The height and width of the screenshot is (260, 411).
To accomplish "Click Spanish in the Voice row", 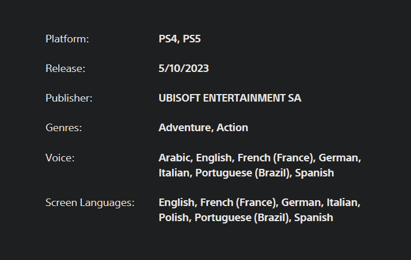I will (314, 172).
